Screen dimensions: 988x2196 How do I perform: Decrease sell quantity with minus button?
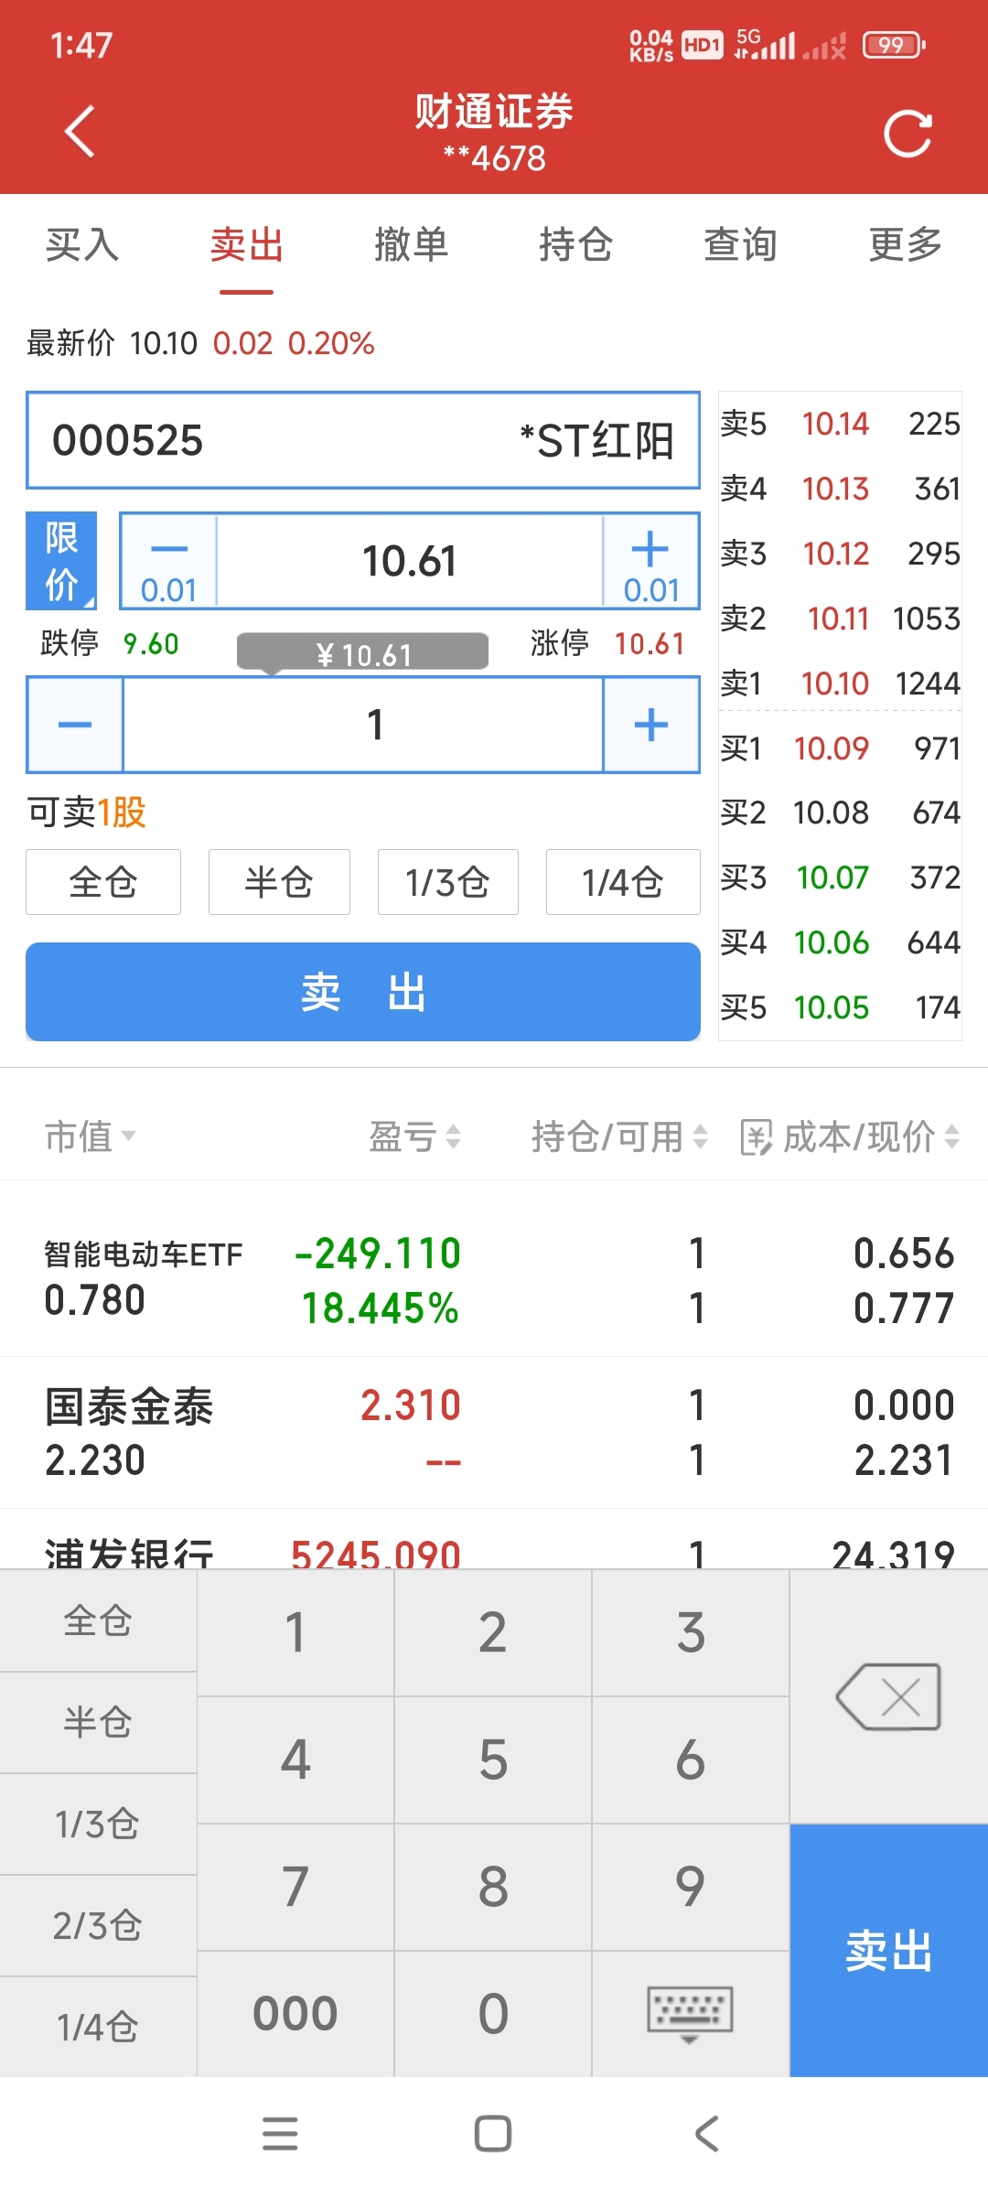pyautogui.click(x=75, y=725)
